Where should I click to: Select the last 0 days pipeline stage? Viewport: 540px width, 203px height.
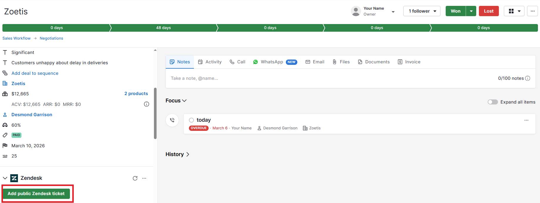point(484,28)
